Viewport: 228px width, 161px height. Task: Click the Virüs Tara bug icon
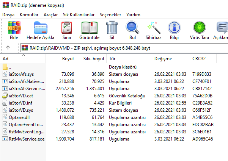pos(199,27)
